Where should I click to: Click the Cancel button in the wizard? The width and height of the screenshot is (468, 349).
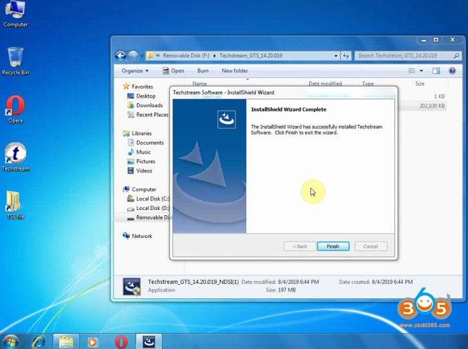click(x=370, y=246)
